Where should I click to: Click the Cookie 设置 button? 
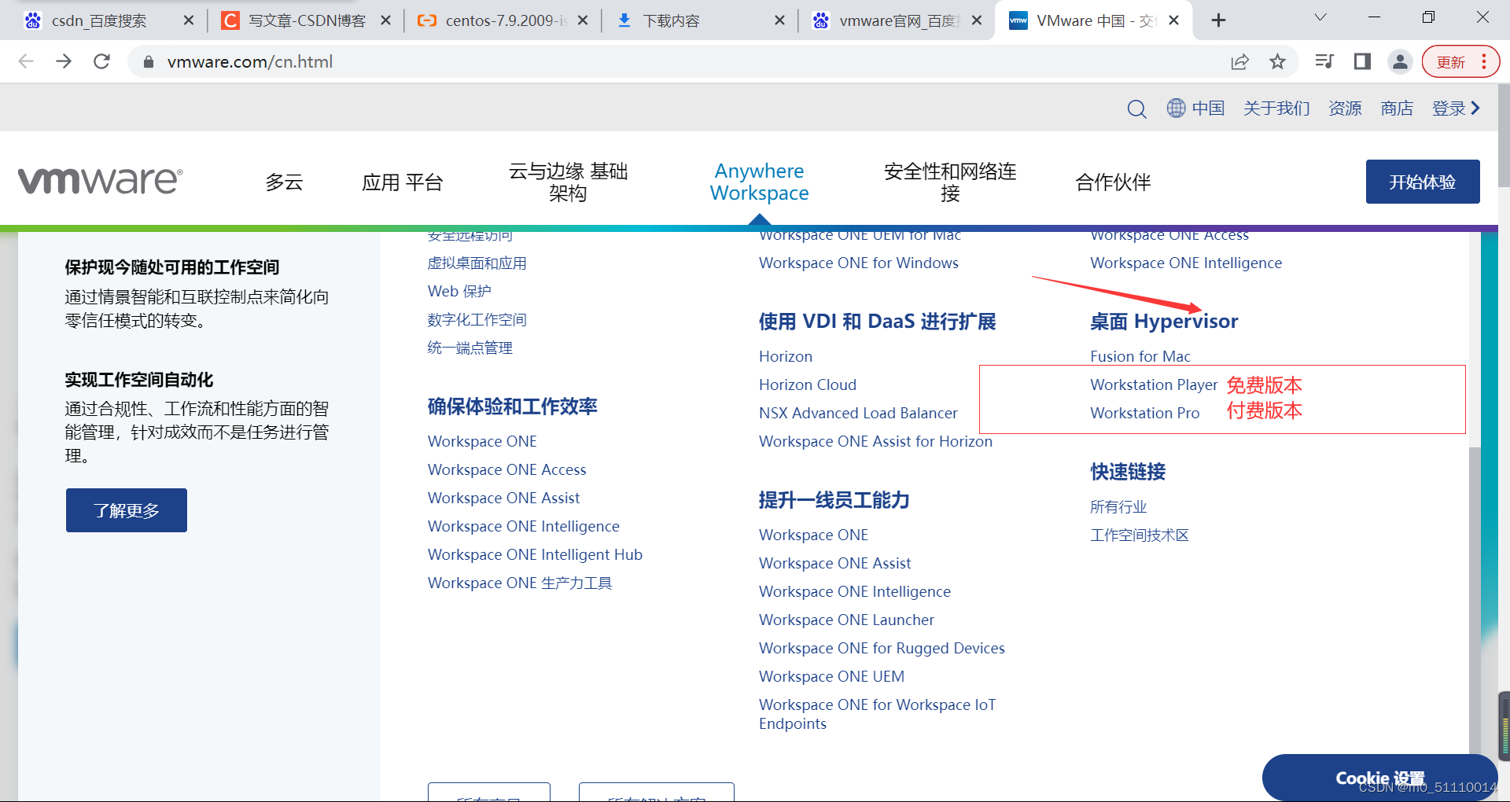point(1379,778)
